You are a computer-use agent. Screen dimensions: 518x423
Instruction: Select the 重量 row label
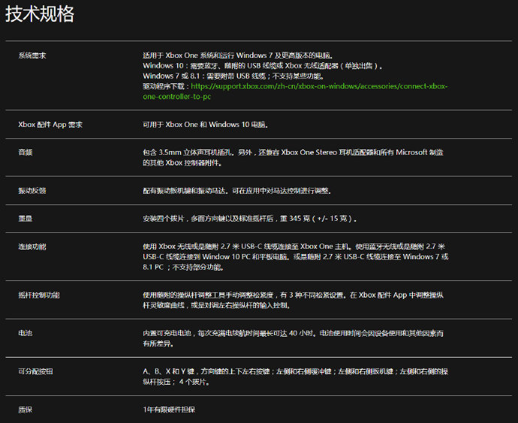(25, 219)
